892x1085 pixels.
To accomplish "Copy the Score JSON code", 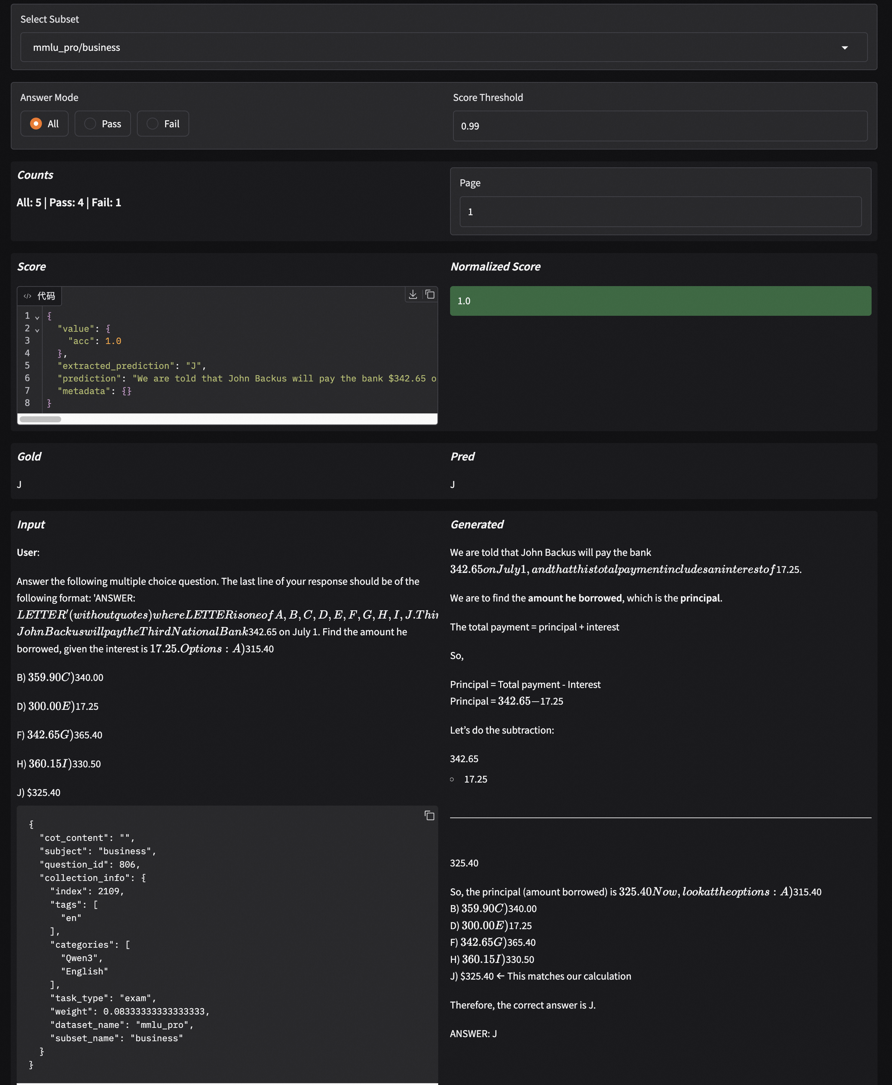I will [430, 294].
